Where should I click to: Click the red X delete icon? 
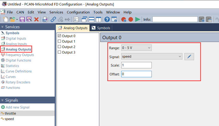coord(36,19)
